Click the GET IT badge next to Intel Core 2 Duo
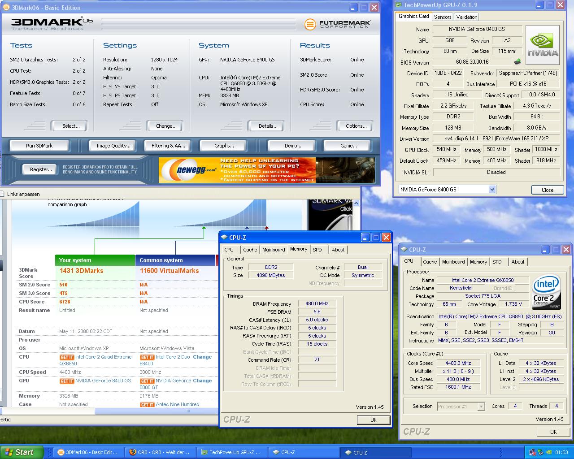 pos(147,357)
